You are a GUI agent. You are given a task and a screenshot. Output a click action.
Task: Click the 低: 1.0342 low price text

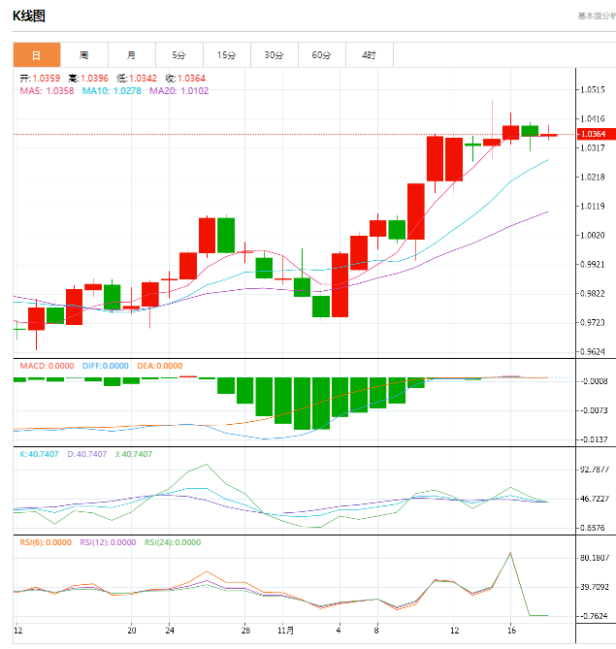tap(137, 79)
